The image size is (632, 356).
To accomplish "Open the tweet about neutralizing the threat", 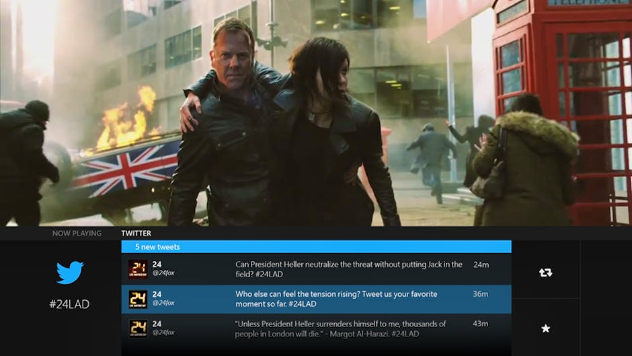I will point(348,269).
